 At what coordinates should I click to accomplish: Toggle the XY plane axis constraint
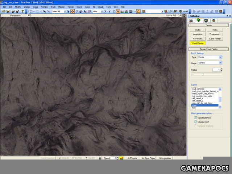[x=118, y=11]
